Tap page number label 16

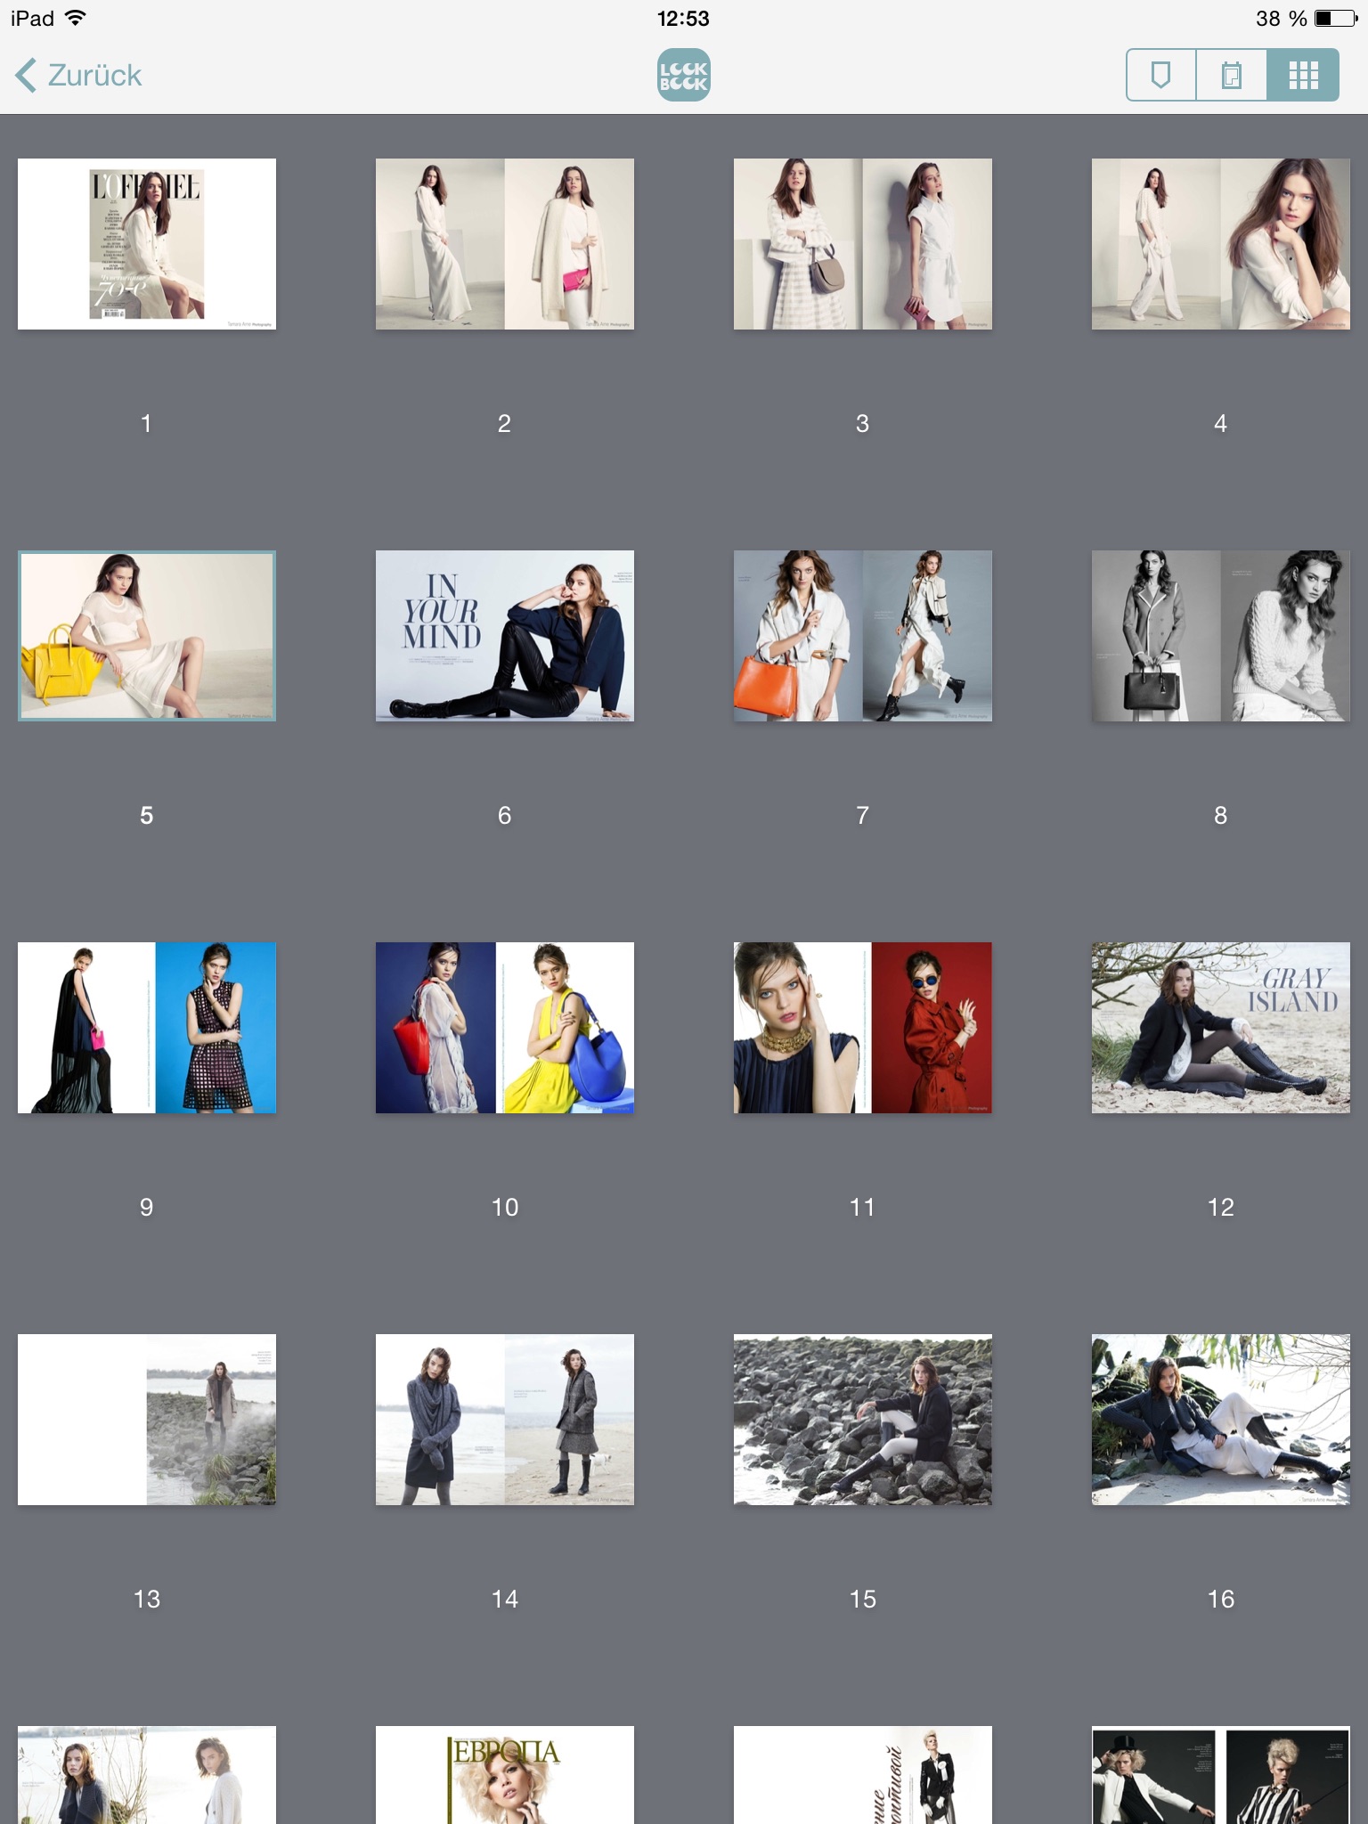pos(1221,1600)
